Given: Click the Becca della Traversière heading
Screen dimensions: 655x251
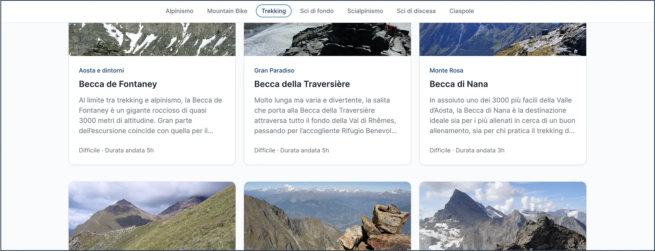Looking at the screenshot, I should pyautogui.click(x=302, y=84).
